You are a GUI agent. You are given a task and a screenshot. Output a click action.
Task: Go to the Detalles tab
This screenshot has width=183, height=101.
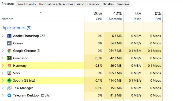tap(108, 4)
